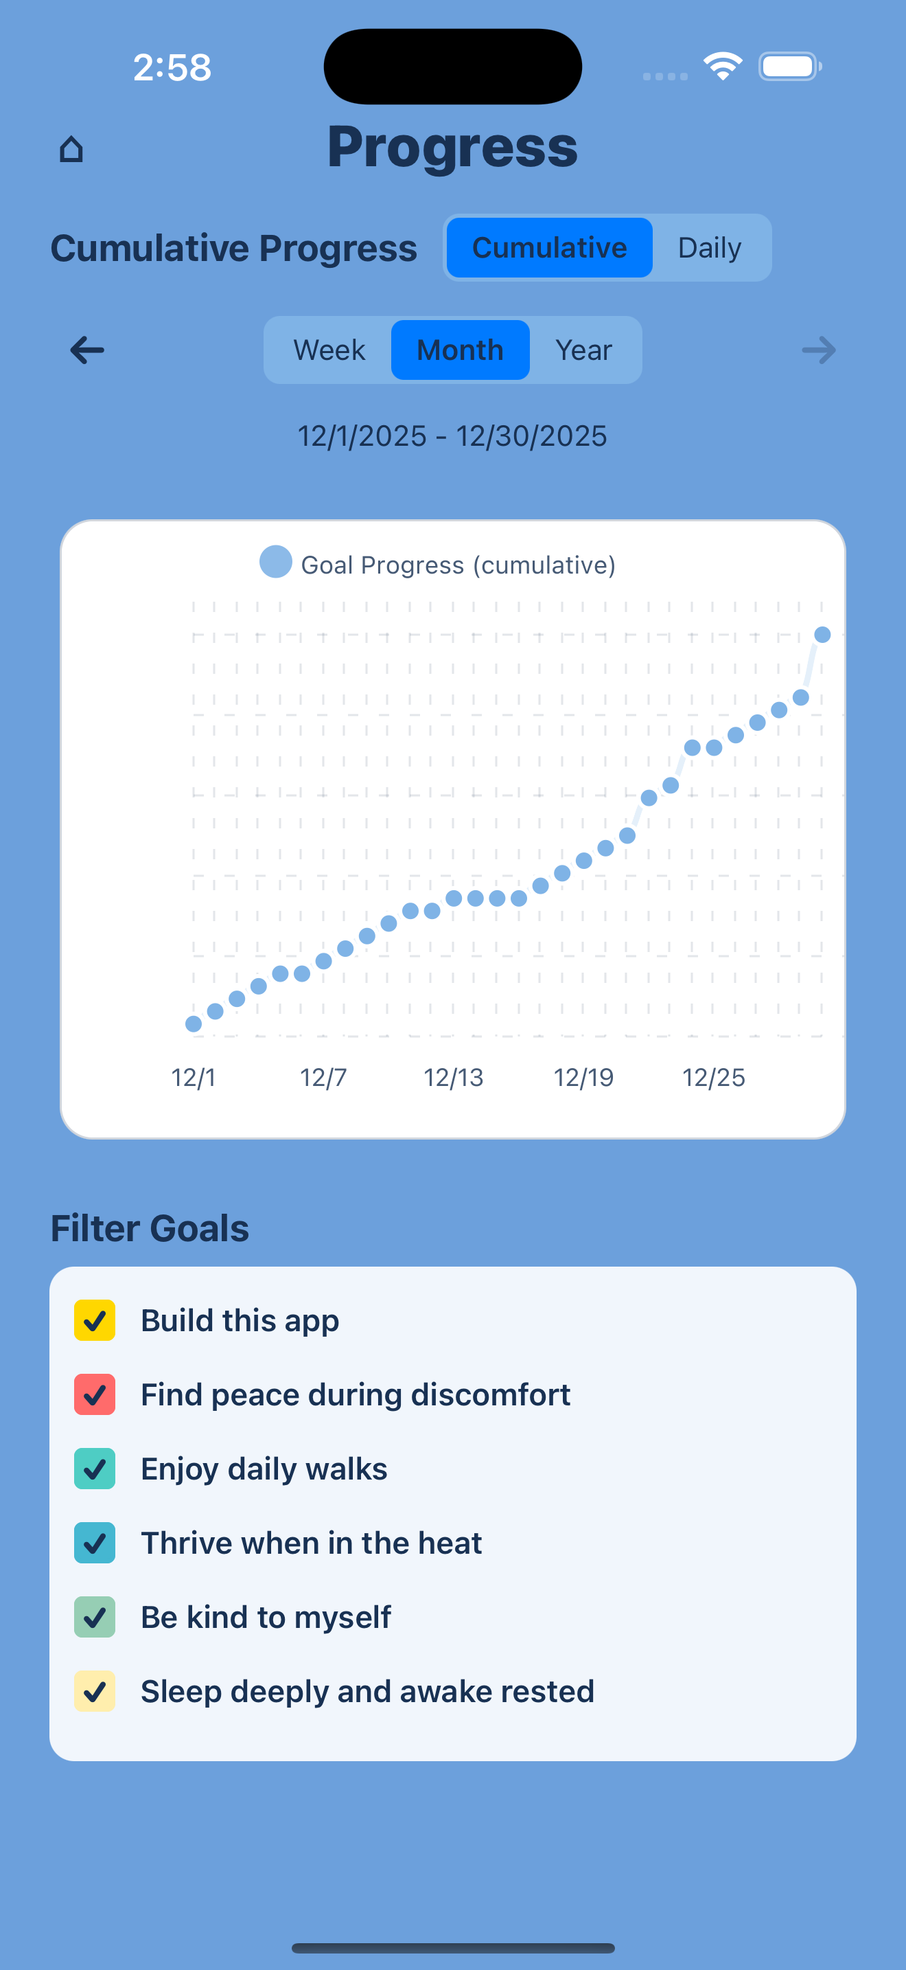Choose the Year time range
This screenshot has height=1970, width=906.
[x=583, y=350]
